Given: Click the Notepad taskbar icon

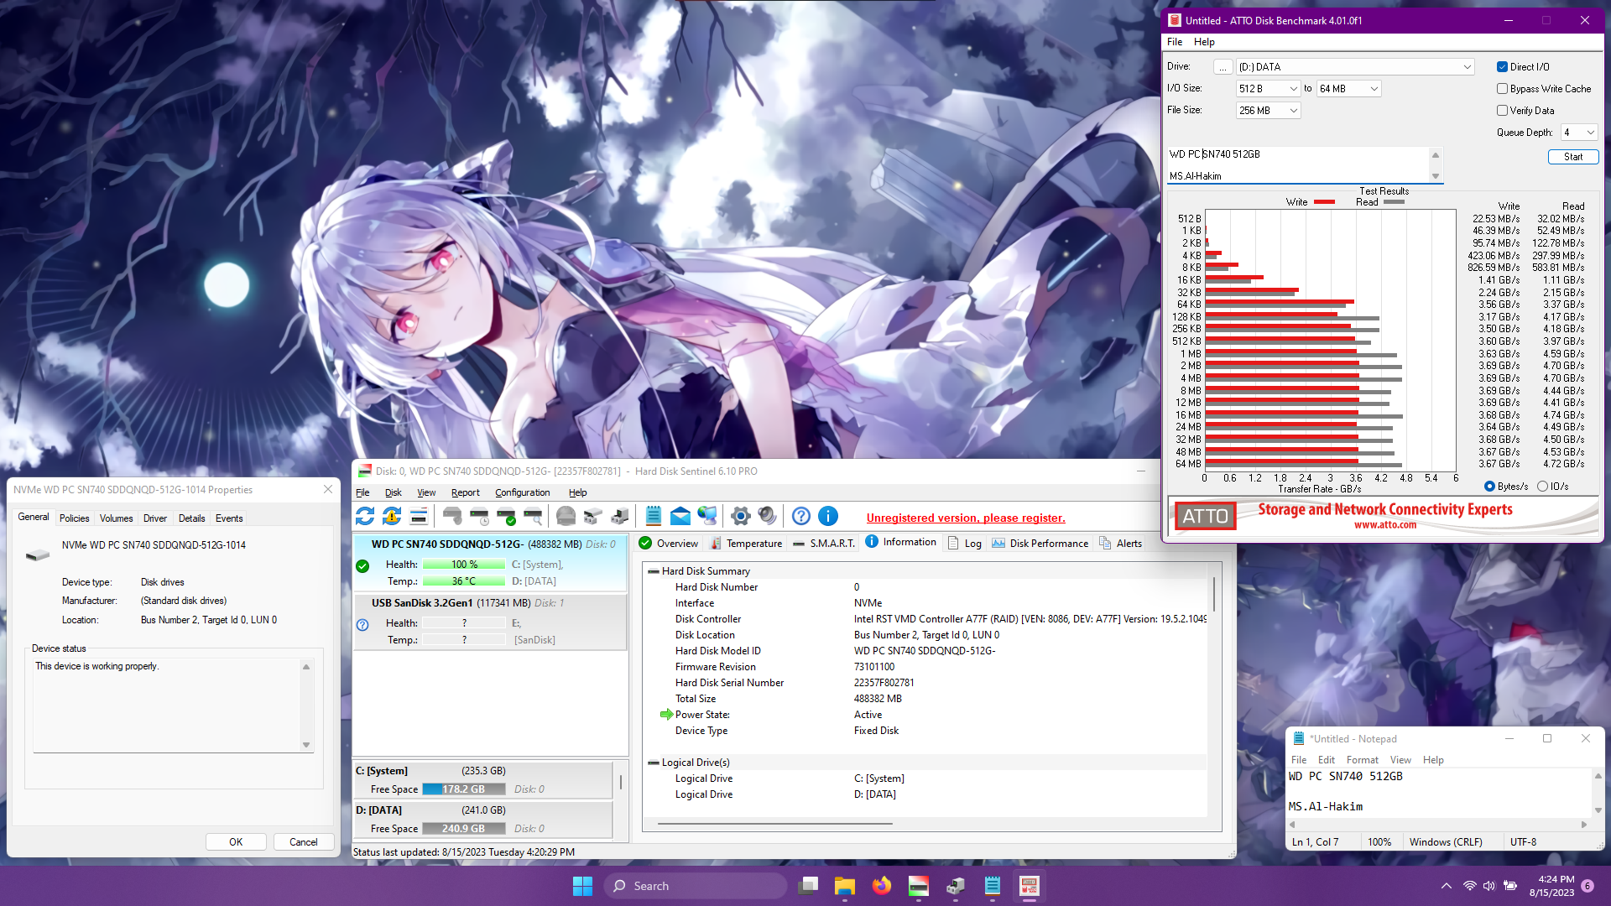Looking at the screenshot, I should (993, 886).
